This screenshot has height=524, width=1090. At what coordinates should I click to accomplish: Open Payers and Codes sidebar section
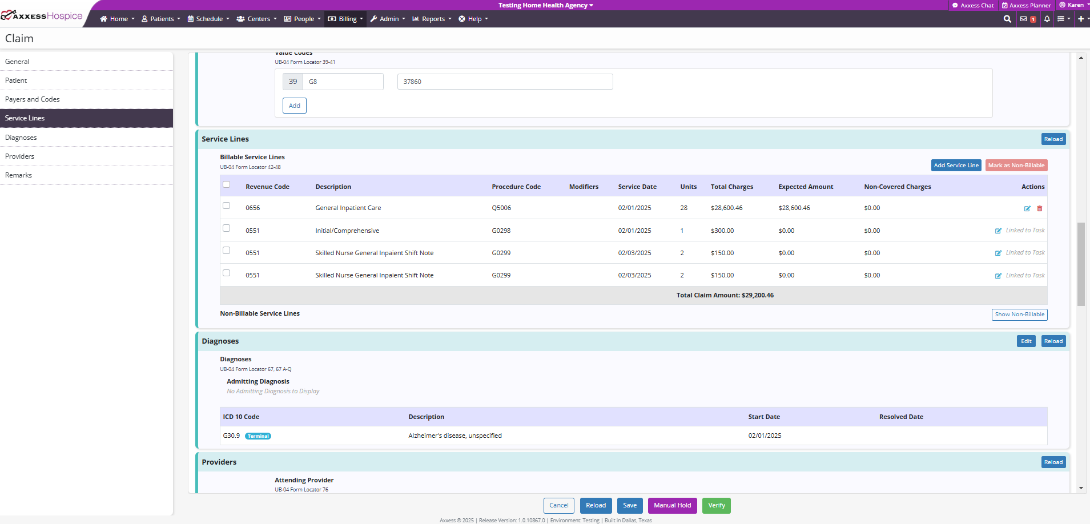point(33,99)
